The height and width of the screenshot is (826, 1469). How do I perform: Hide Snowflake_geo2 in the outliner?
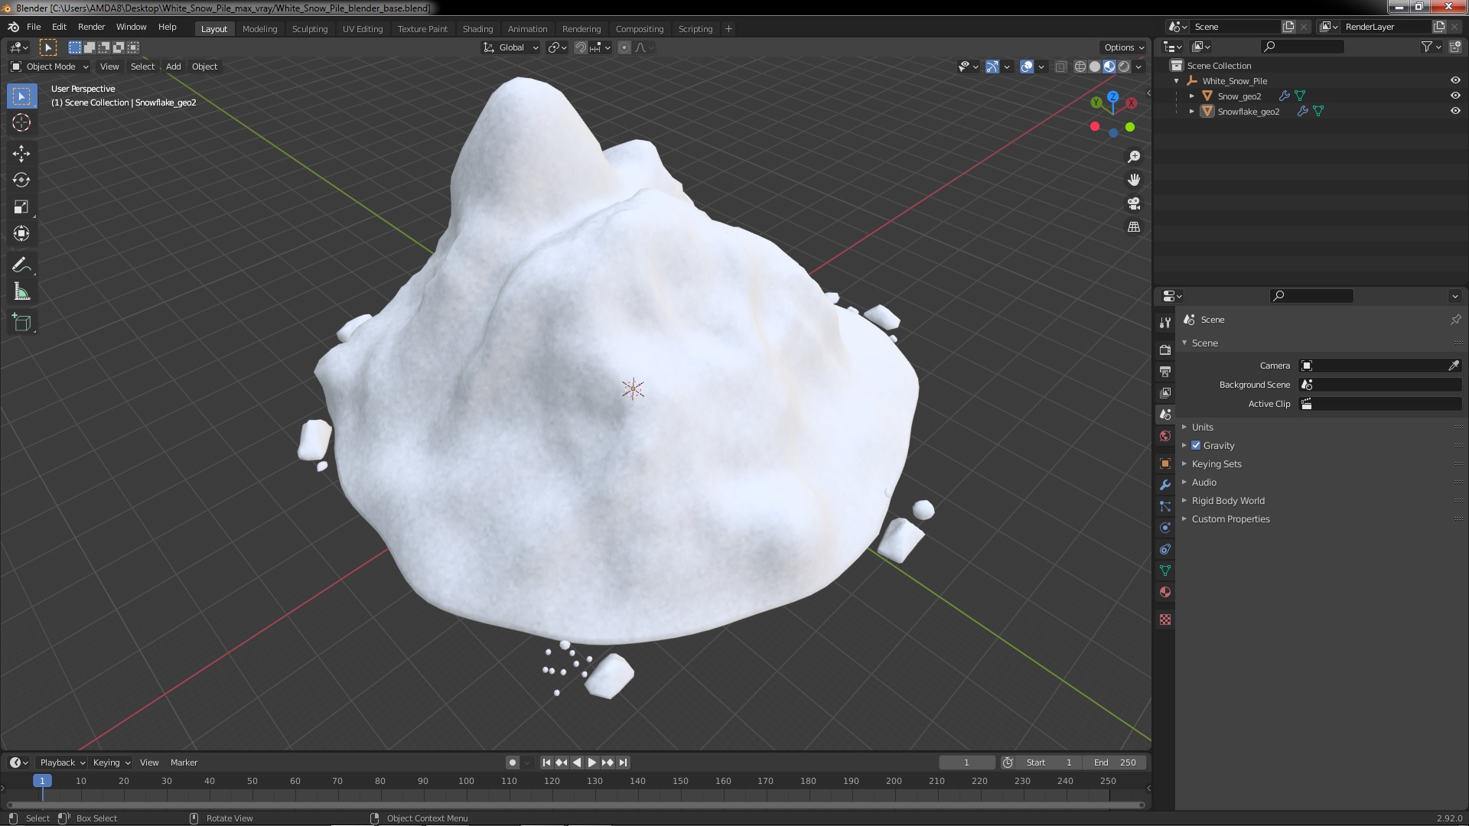pyautogui.click(x=1455, y=111)
